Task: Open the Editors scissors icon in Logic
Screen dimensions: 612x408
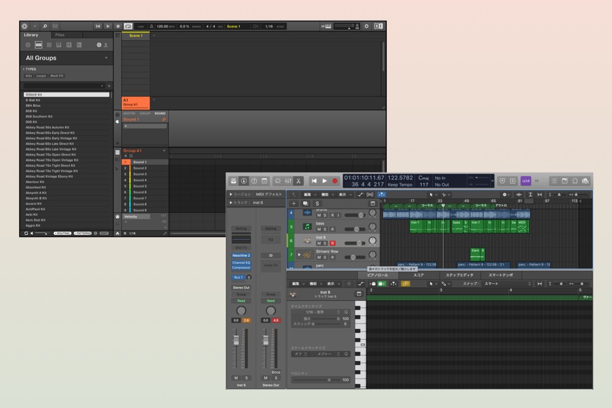Action: coord(298,181)
